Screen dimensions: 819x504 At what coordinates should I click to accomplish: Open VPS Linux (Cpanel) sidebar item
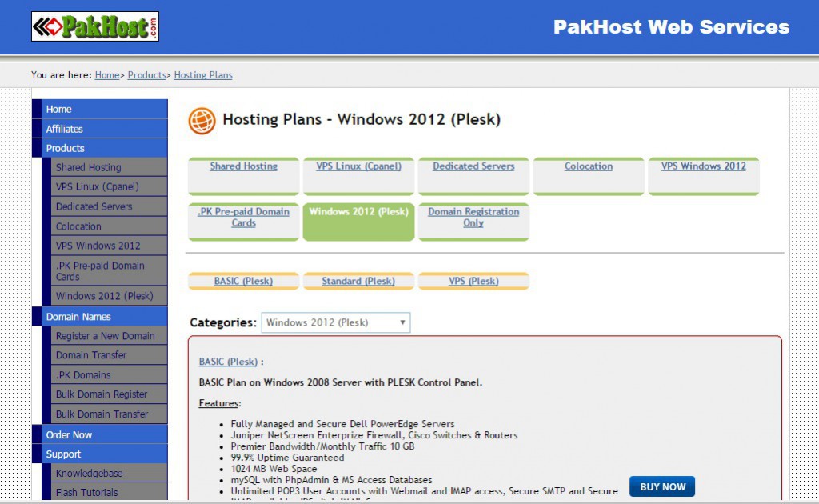109,186
